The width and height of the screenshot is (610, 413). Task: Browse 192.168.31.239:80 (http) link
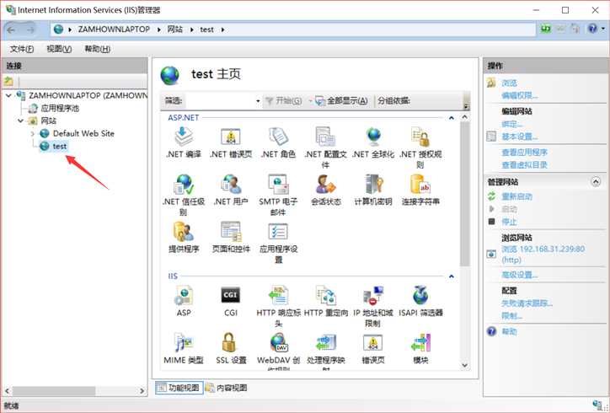coord(543,255)
